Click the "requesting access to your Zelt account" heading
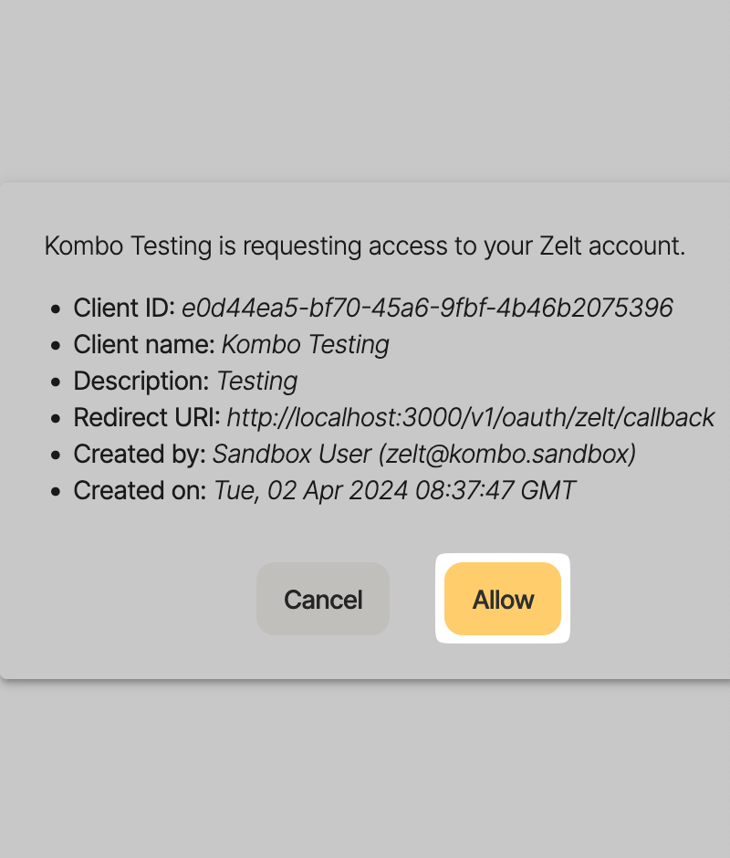The width and height of the screenshot is (730, 858). coord(365,246)
